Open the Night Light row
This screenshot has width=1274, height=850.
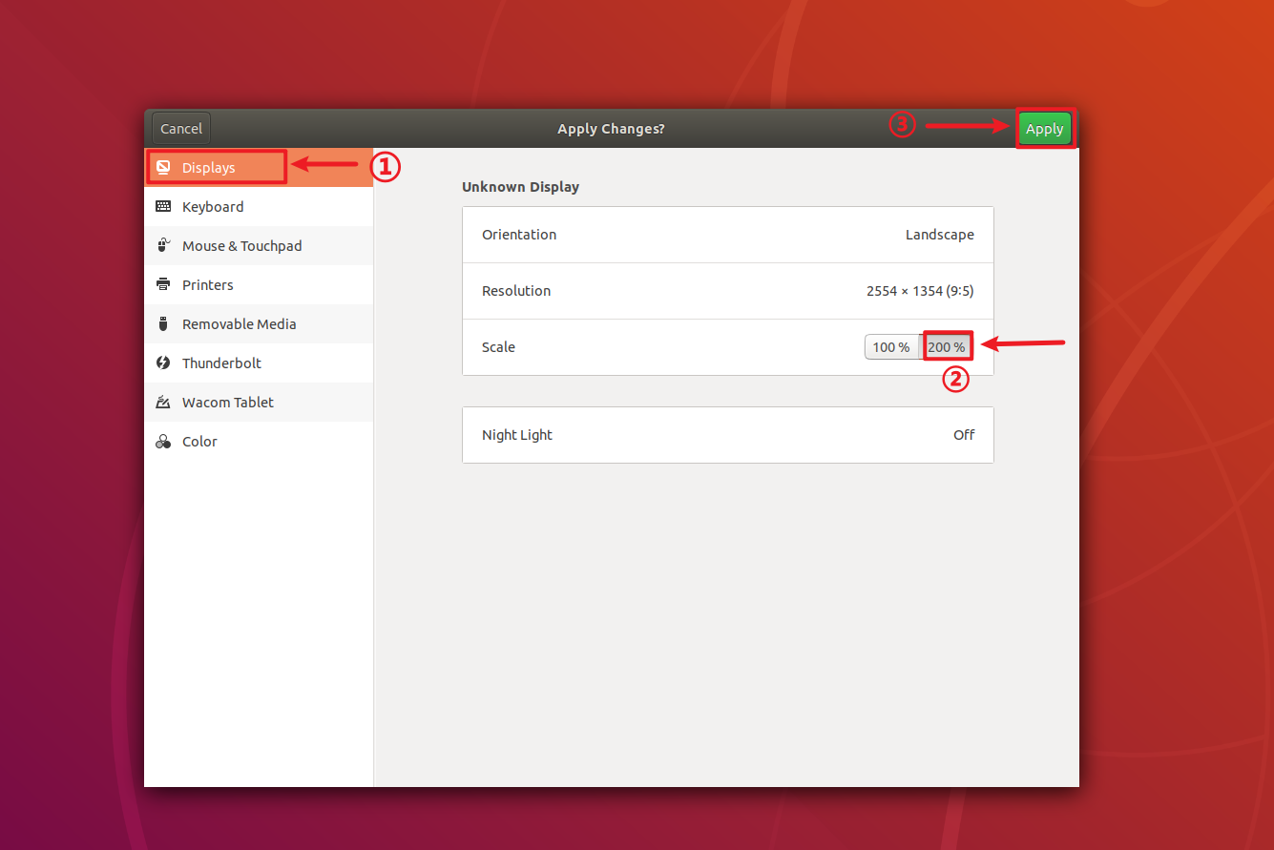click(x=728, y=435)
